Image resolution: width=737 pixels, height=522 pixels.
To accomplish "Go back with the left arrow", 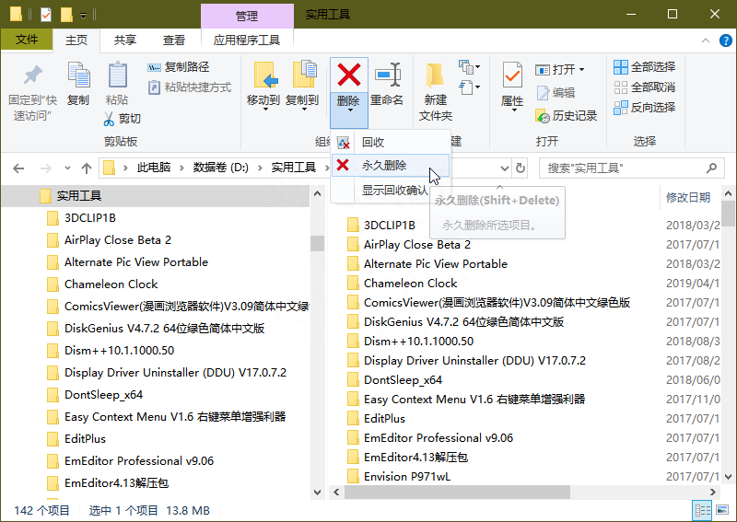I will coord(18,168).
